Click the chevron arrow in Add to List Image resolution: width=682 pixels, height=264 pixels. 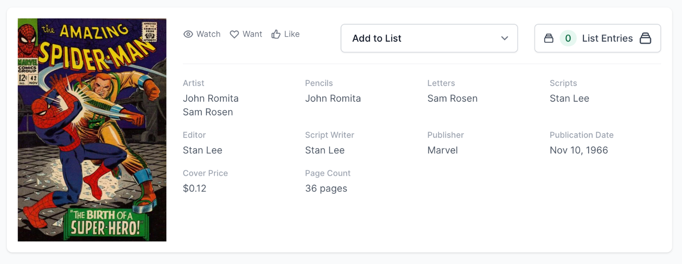(x=505, y=38)
